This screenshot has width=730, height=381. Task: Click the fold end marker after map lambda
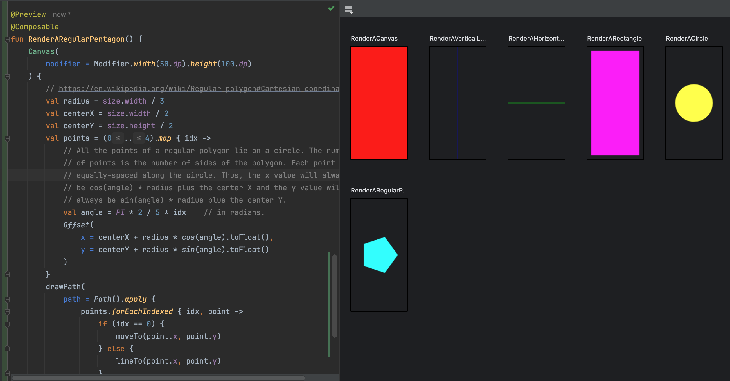click(7, 274)
